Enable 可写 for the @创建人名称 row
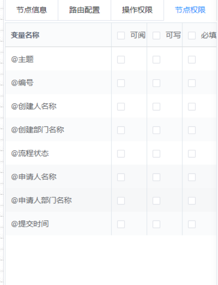This screenshot has height=285, width=218. [156, 107]
